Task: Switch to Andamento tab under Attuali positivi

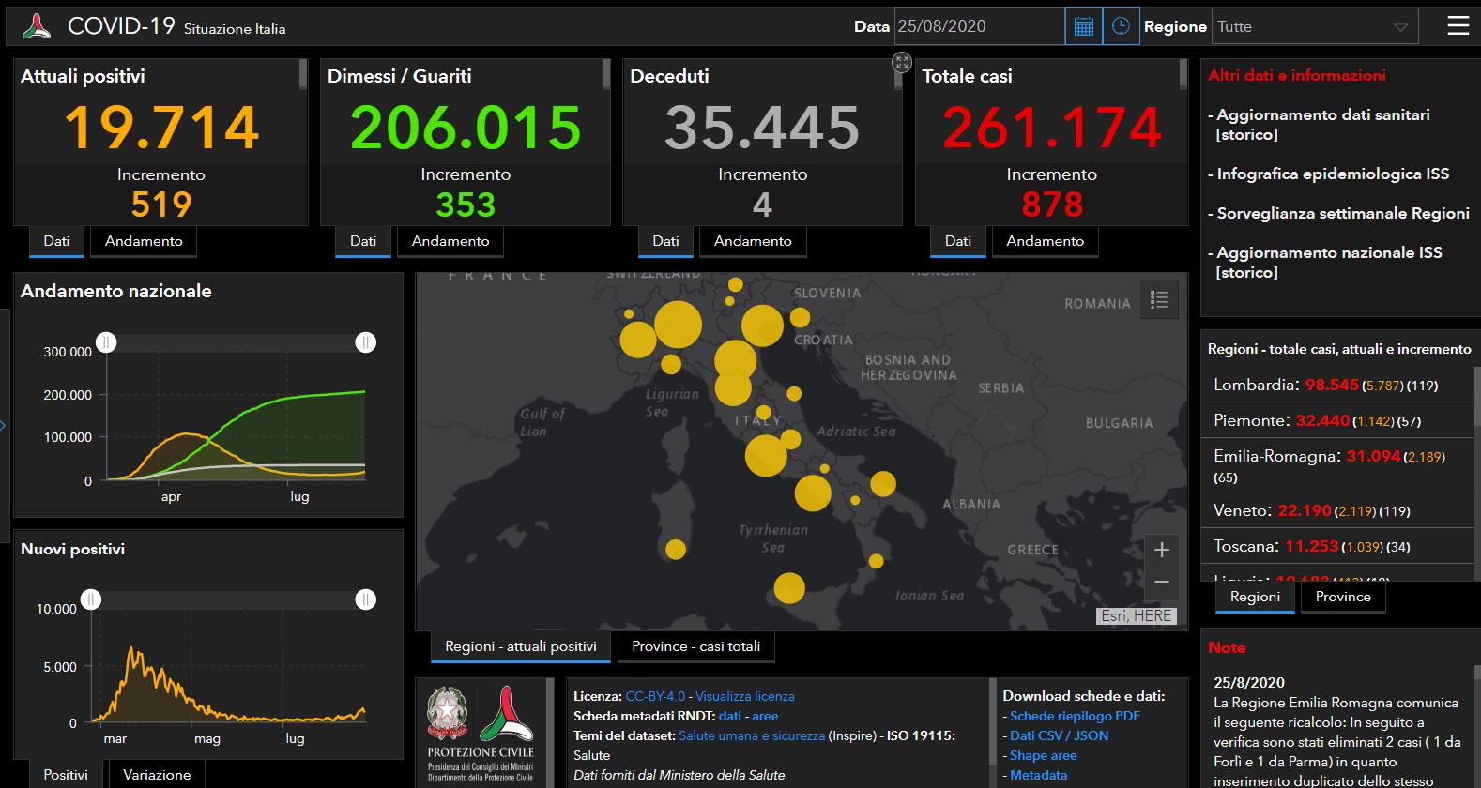Action: [x=144, y=241]
